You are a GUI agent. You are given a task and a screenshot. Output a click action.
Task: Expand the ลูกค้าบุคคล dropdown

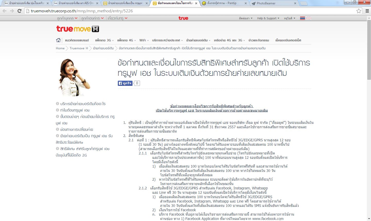click(x=67, y=18)
